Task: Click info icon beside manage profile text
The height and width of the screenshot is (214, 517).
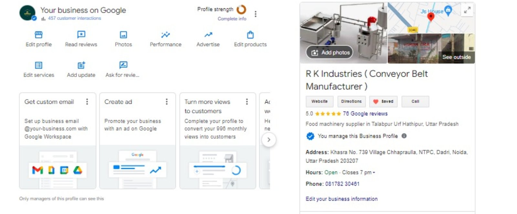Action: pos(404,136)
